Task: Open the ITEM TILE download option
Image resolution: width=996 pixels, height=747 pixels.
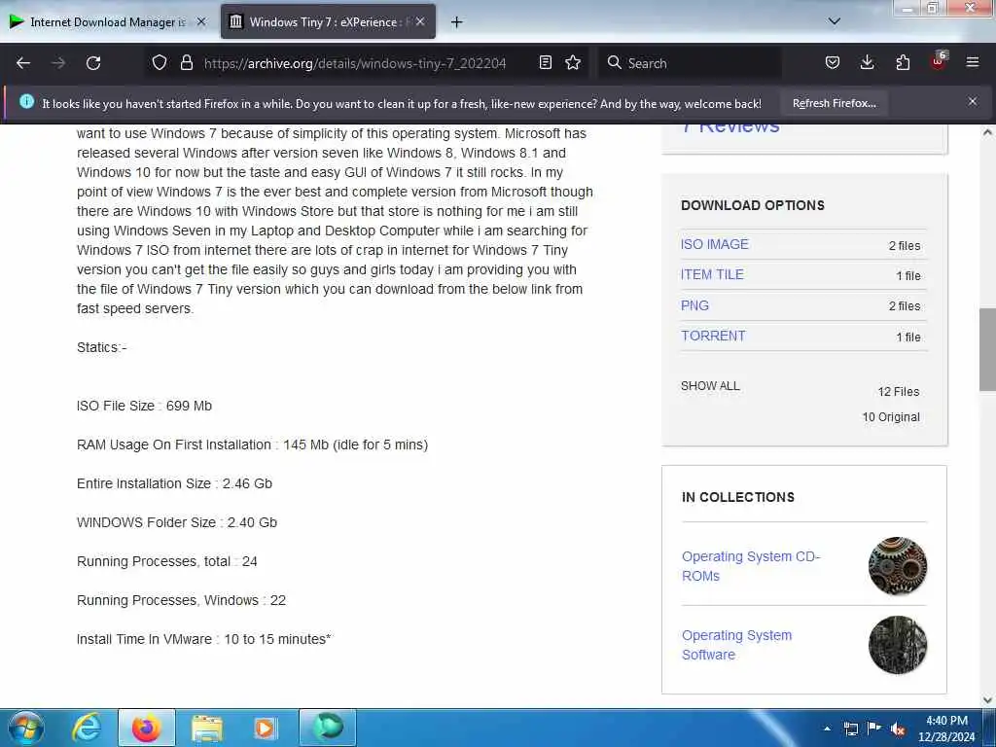Action: point(712,274)
